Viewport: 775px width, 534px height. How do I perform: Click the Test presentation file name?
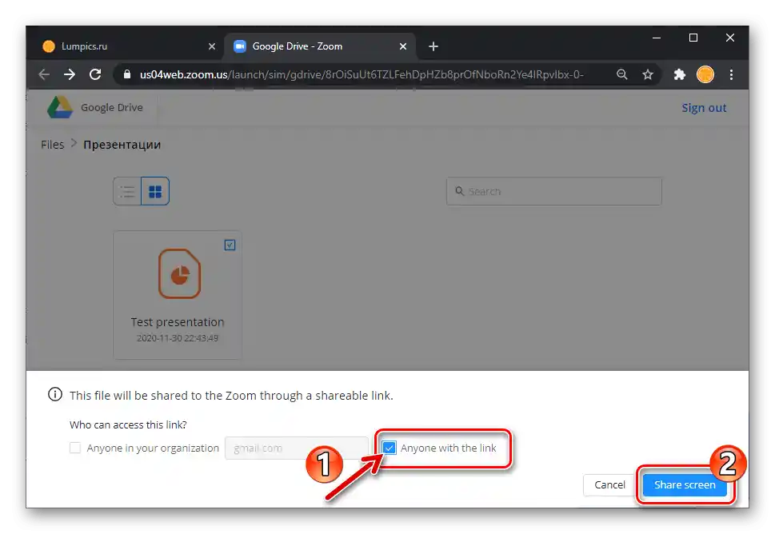click(x=178, y=322)
